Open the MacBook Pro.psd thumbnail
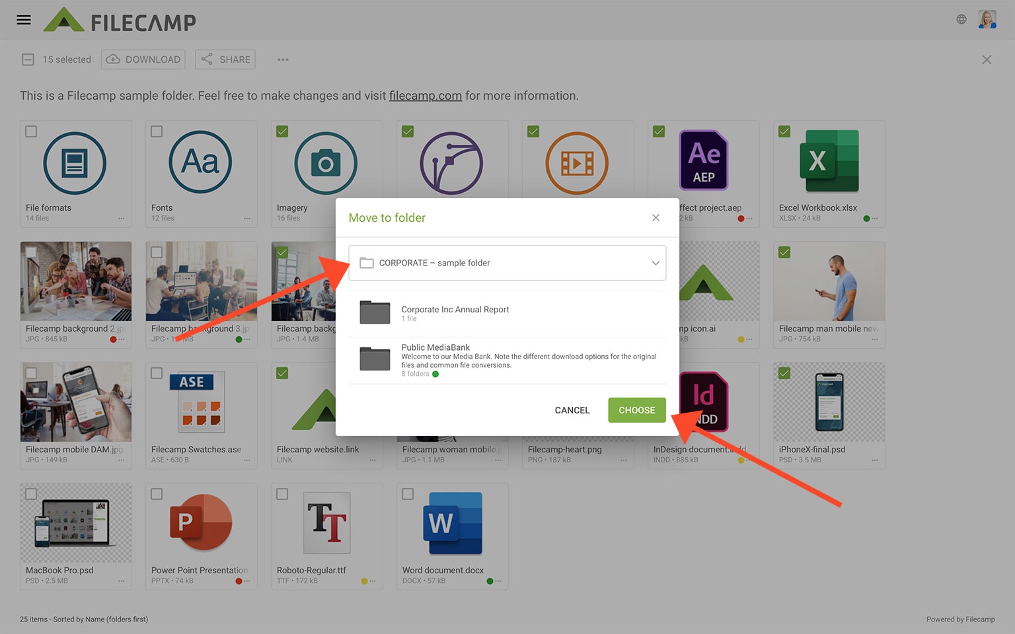Image resolution: width=1015 pixels, height=634 pixels. [76, 523]
